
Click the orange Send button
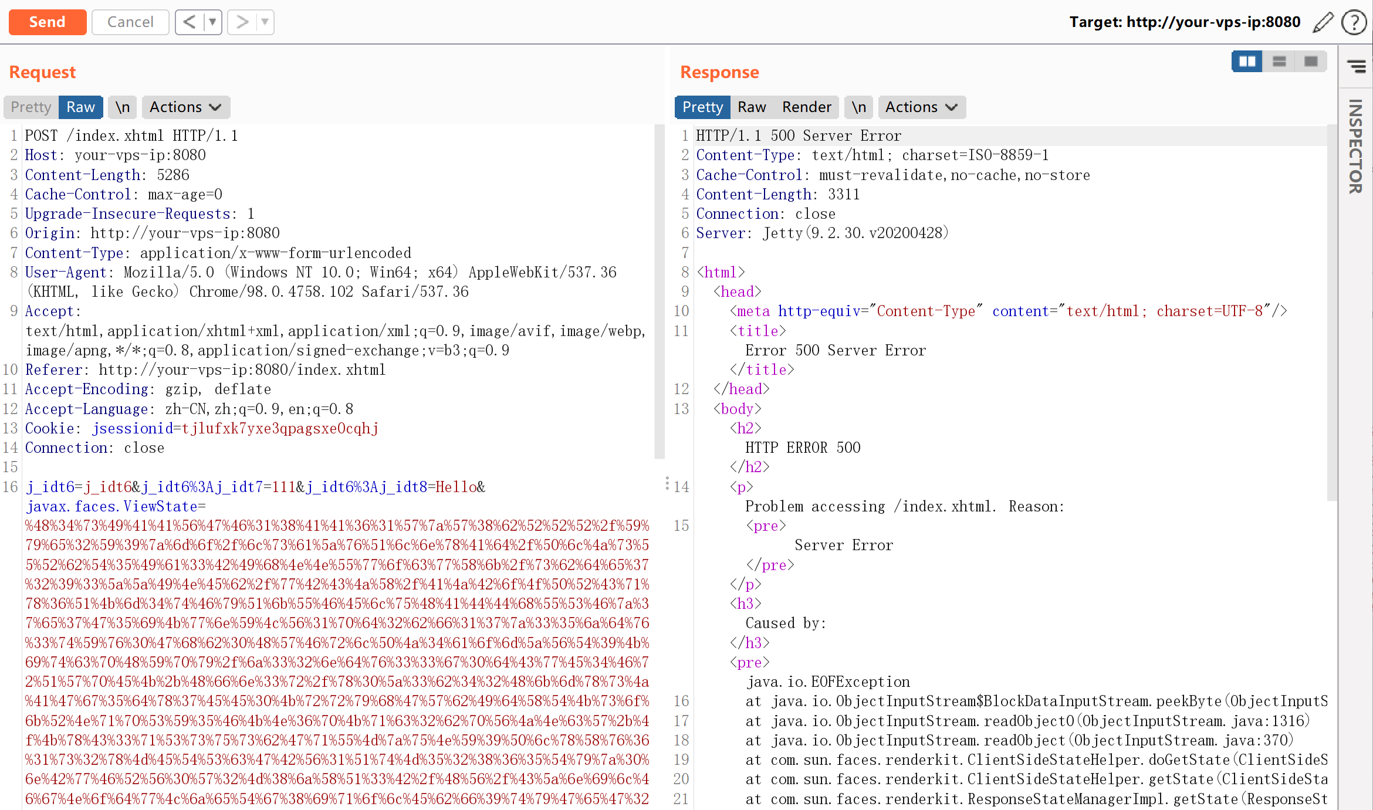[x=48, y=22]
